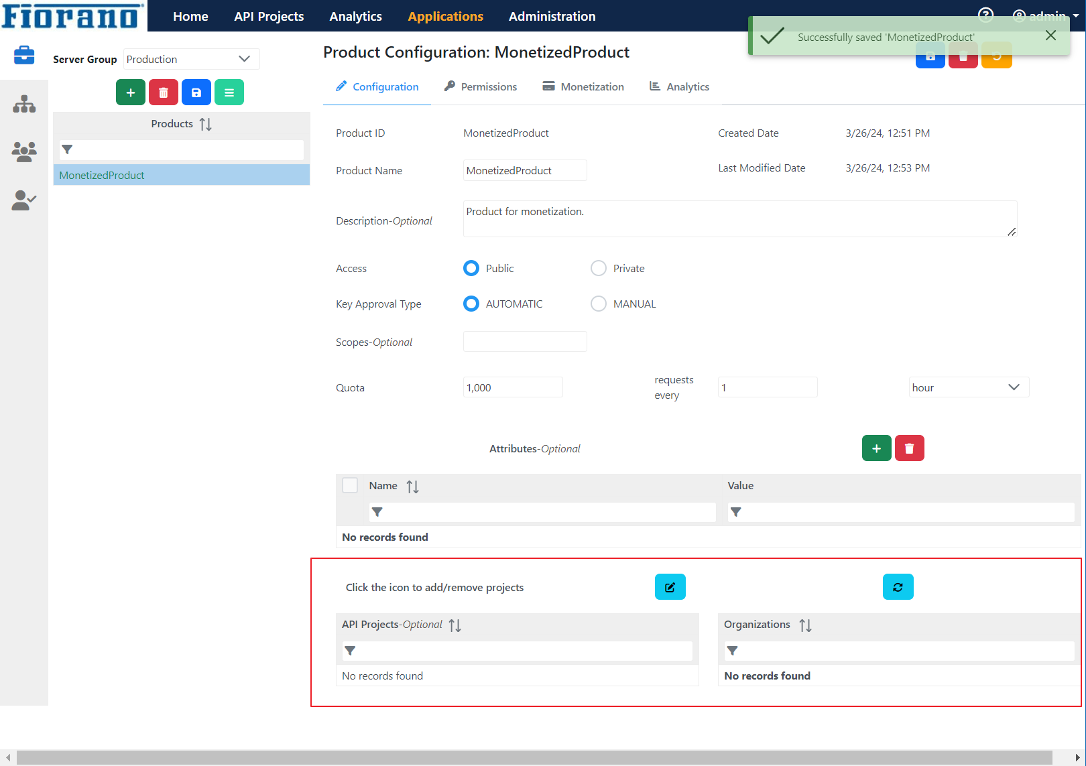Dismiss the success notification
Viewport: 1086px width, 766px height.
click(1050, 36)
